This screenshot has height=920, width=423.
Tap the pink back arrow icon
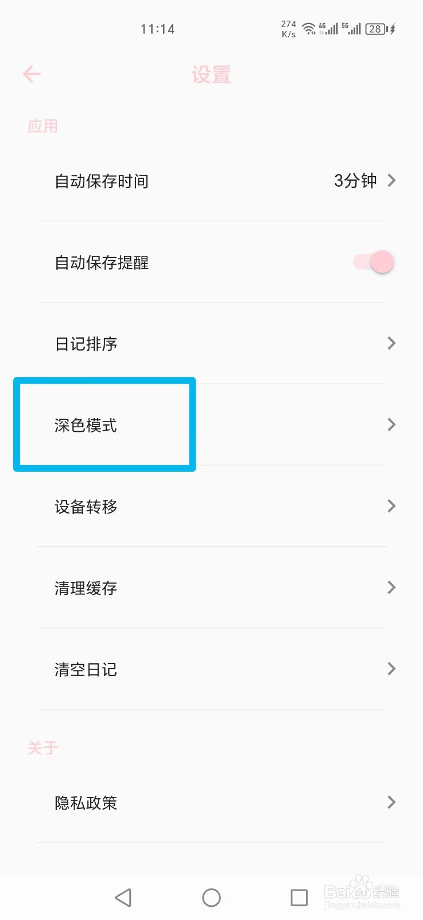coord(32,74)
